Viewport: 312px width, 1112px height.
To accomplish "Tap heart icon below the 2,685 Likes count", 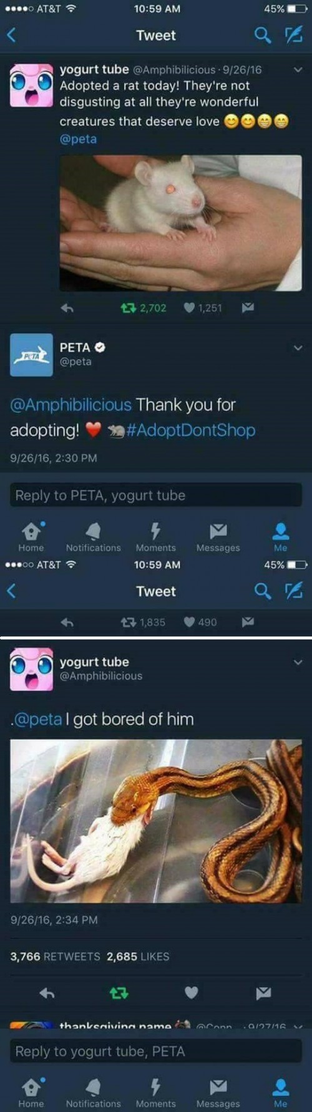I will click(192, 992).
